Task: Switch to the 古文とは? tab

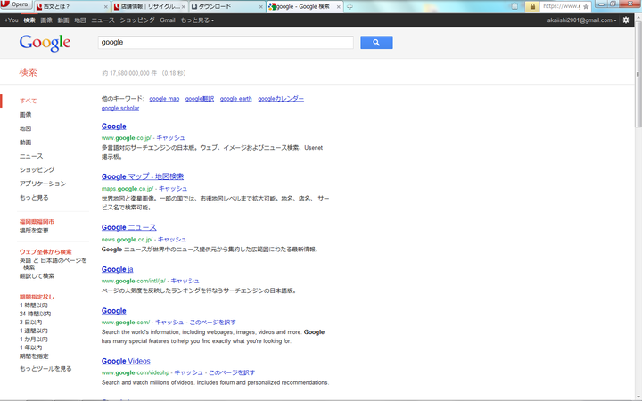Action: click(70, 6)
